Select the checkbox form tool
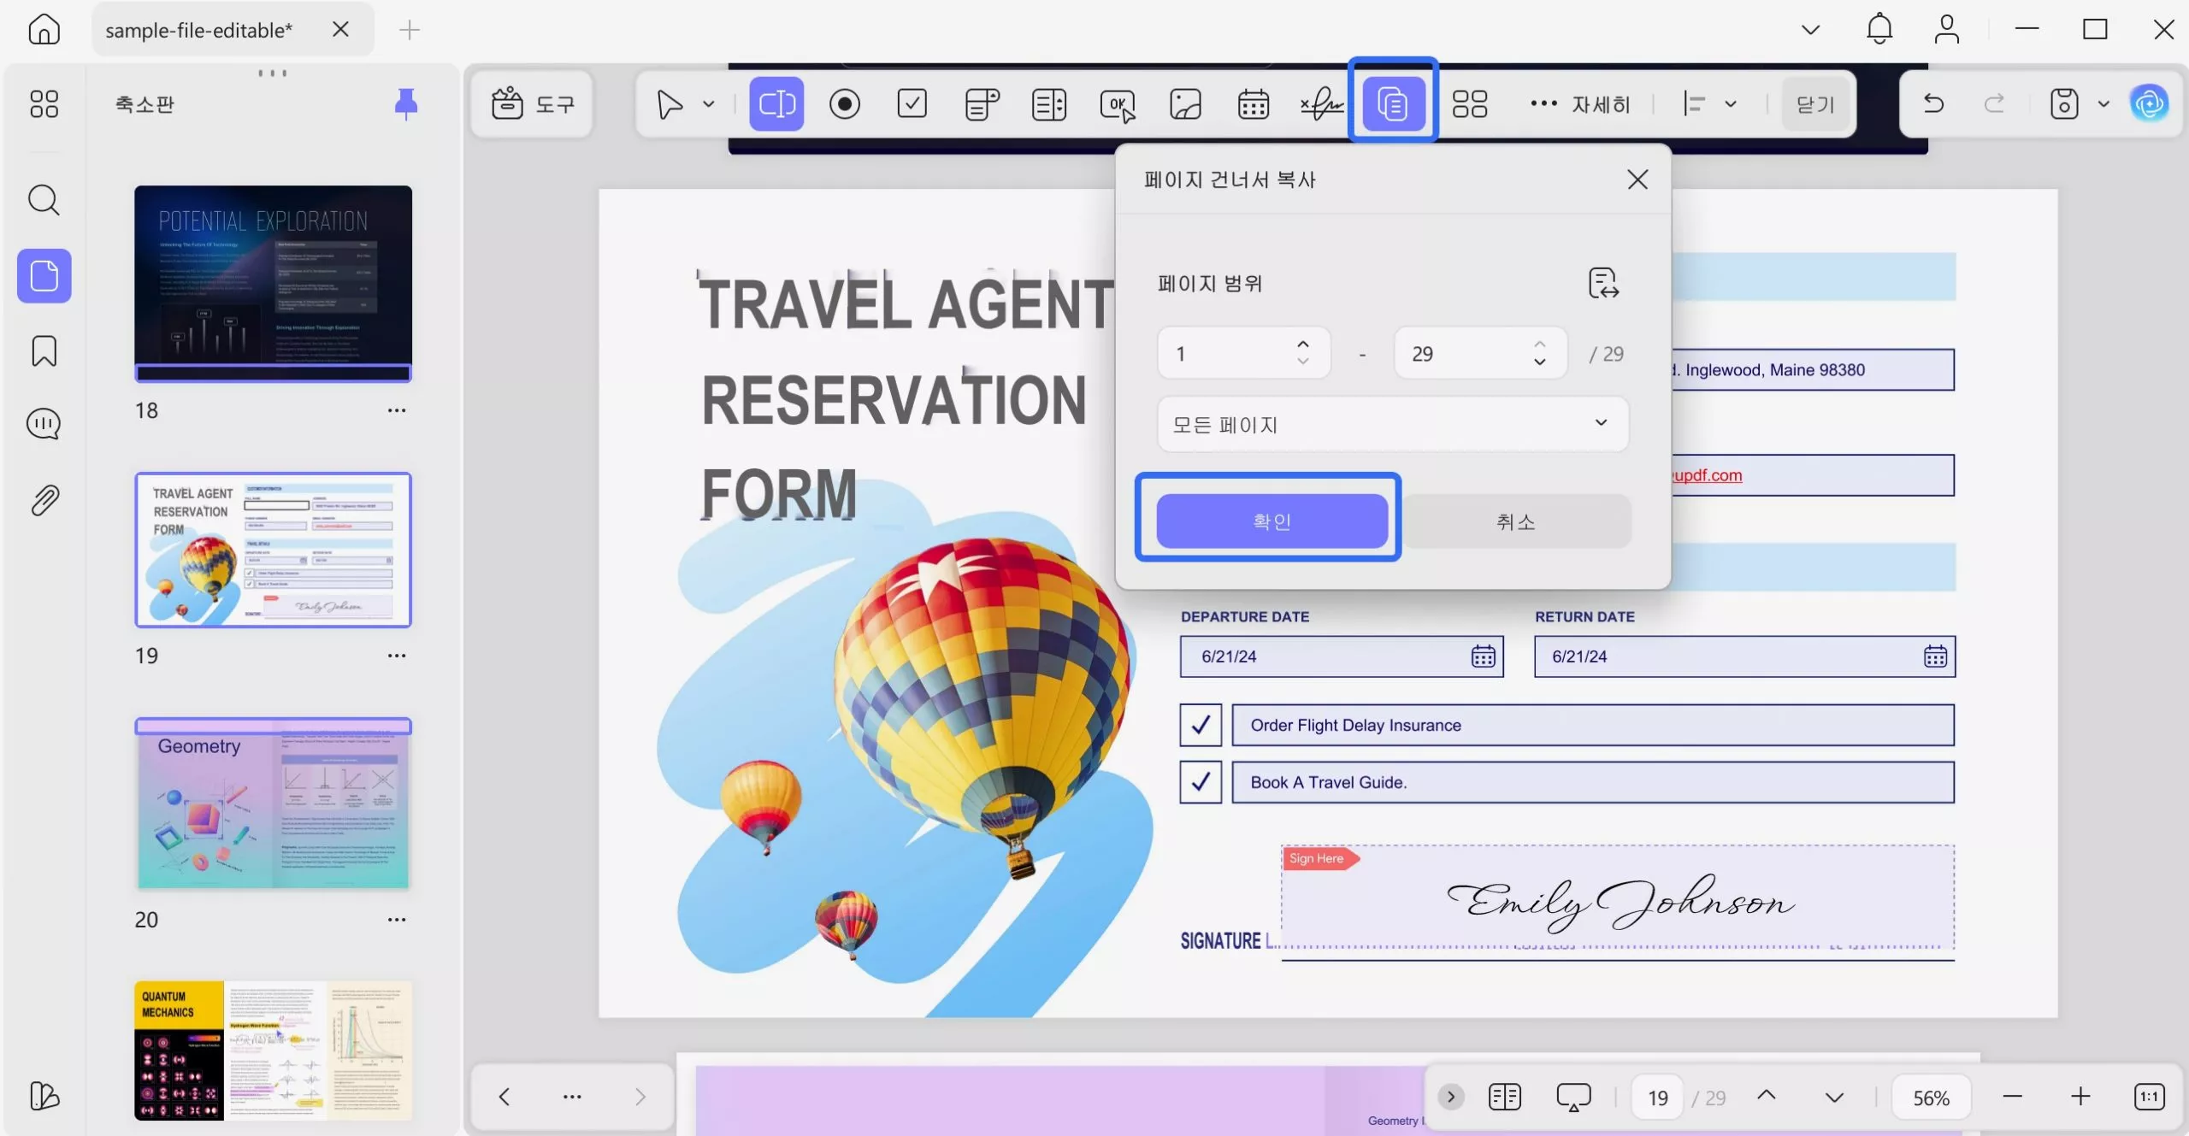 (912, 104)
